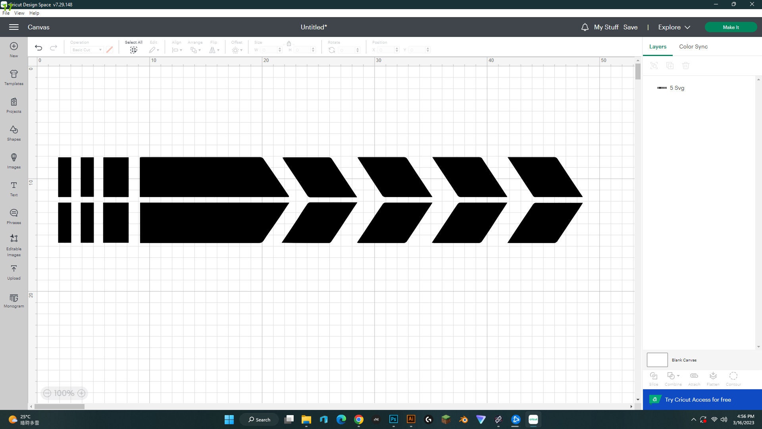Screen dimensions: 762x429
Task: Toggle the size aspect ratio lock
Action: tap(289, 44)
